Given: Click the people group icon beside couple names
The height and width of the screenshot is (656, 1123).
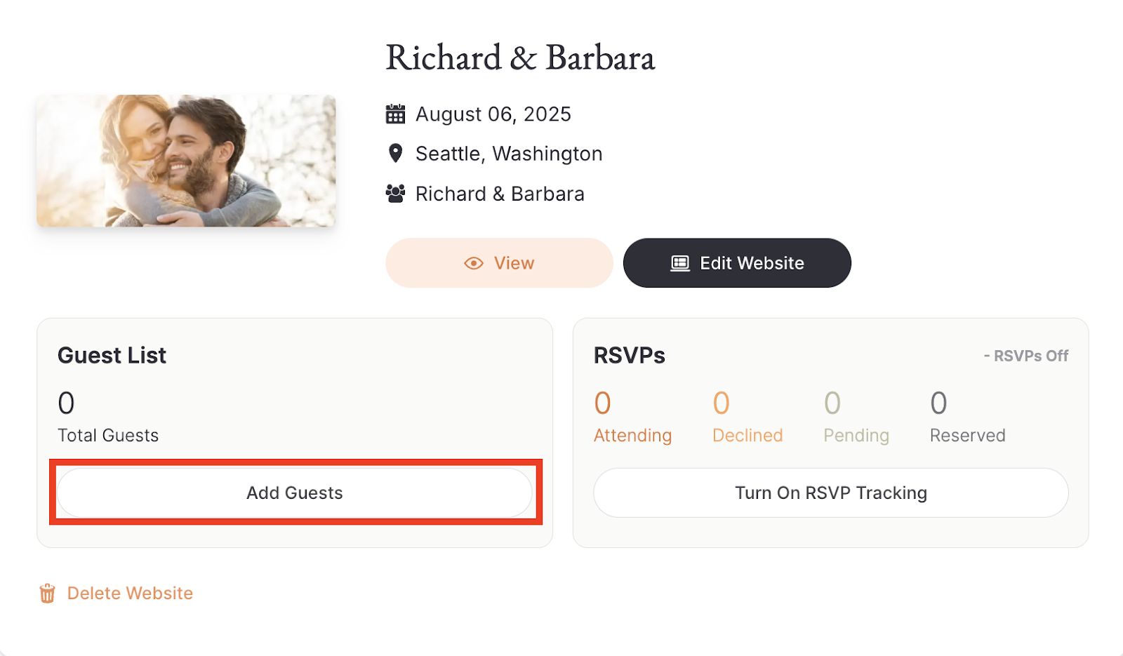Looking at the screenshot, I should [395, 194].
